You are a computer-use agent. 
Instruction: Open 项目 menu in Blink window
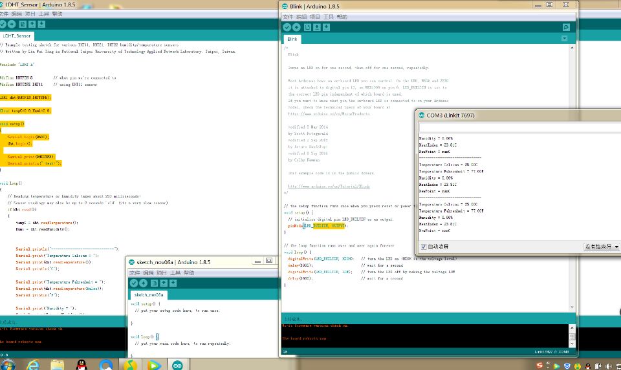(315, 17)
